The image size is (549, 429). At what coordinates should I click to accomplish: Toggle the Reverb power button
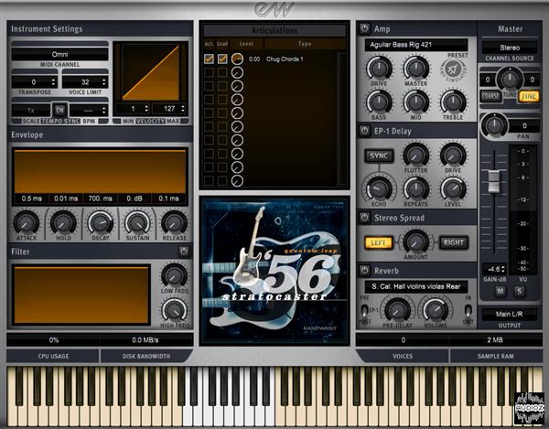[x=364, y=270]
